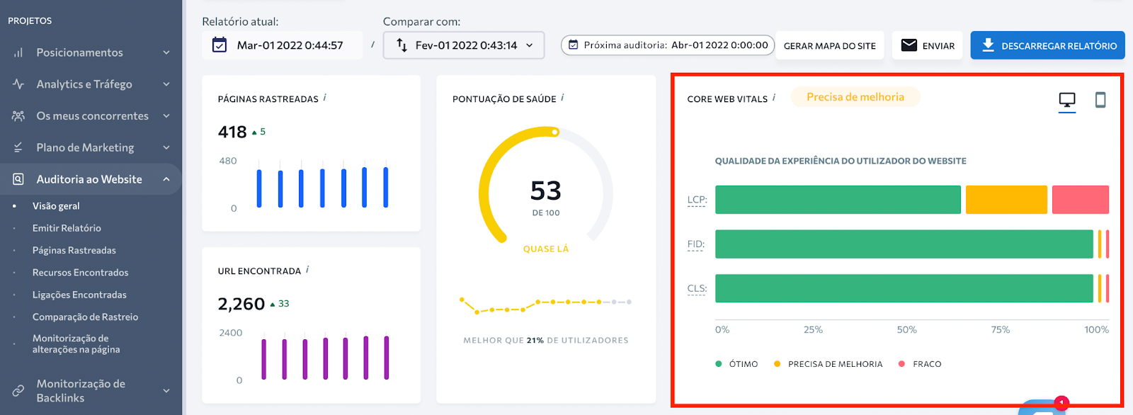Image resolution: width=1133 pixels, height=415 pixels.
Task: Click the LCP metric label
Action: (x=697, y=200)
